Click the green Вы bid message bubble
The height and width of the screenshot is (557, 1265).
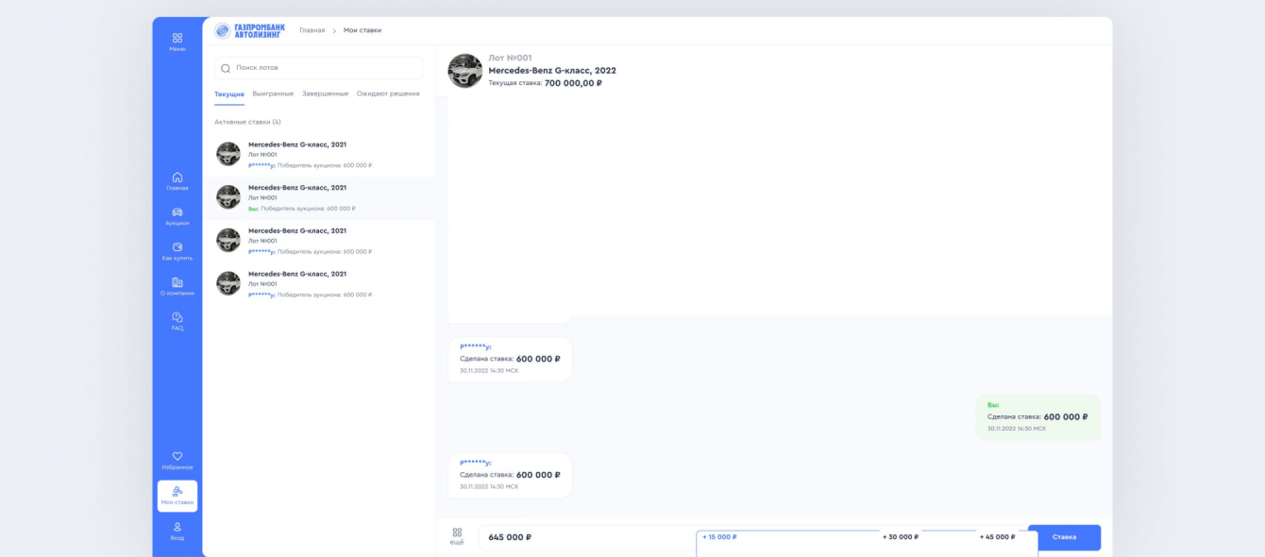1038,417
